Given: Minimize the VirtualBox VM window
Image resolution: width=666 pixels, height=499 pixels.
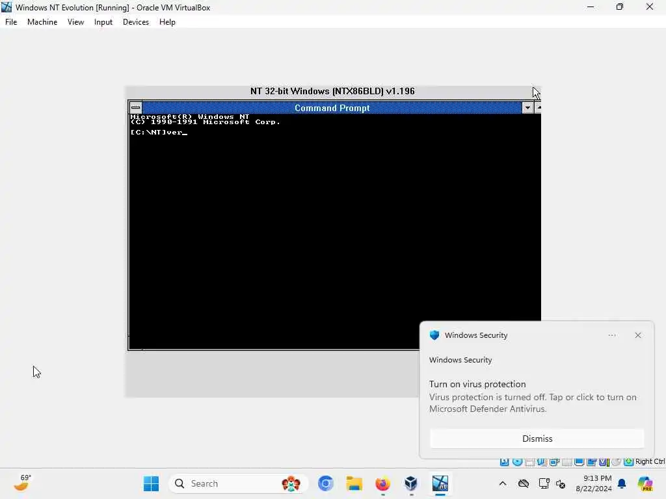Looking at the screenshot, I should (x=591, y=7).
